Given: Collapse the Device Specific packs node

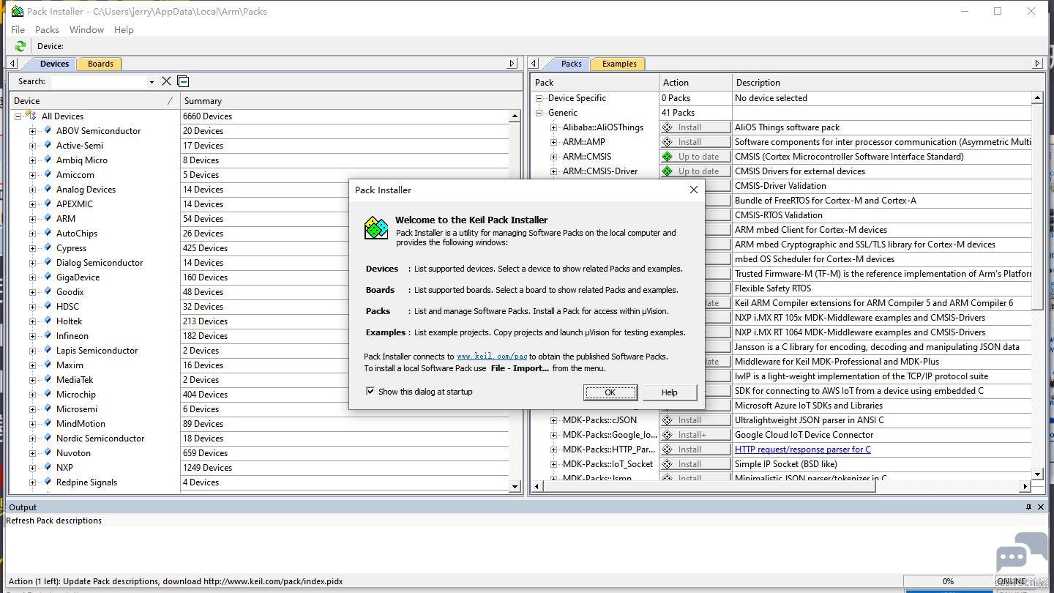Looking at the screenshot, I should click(x=539, y=98).
